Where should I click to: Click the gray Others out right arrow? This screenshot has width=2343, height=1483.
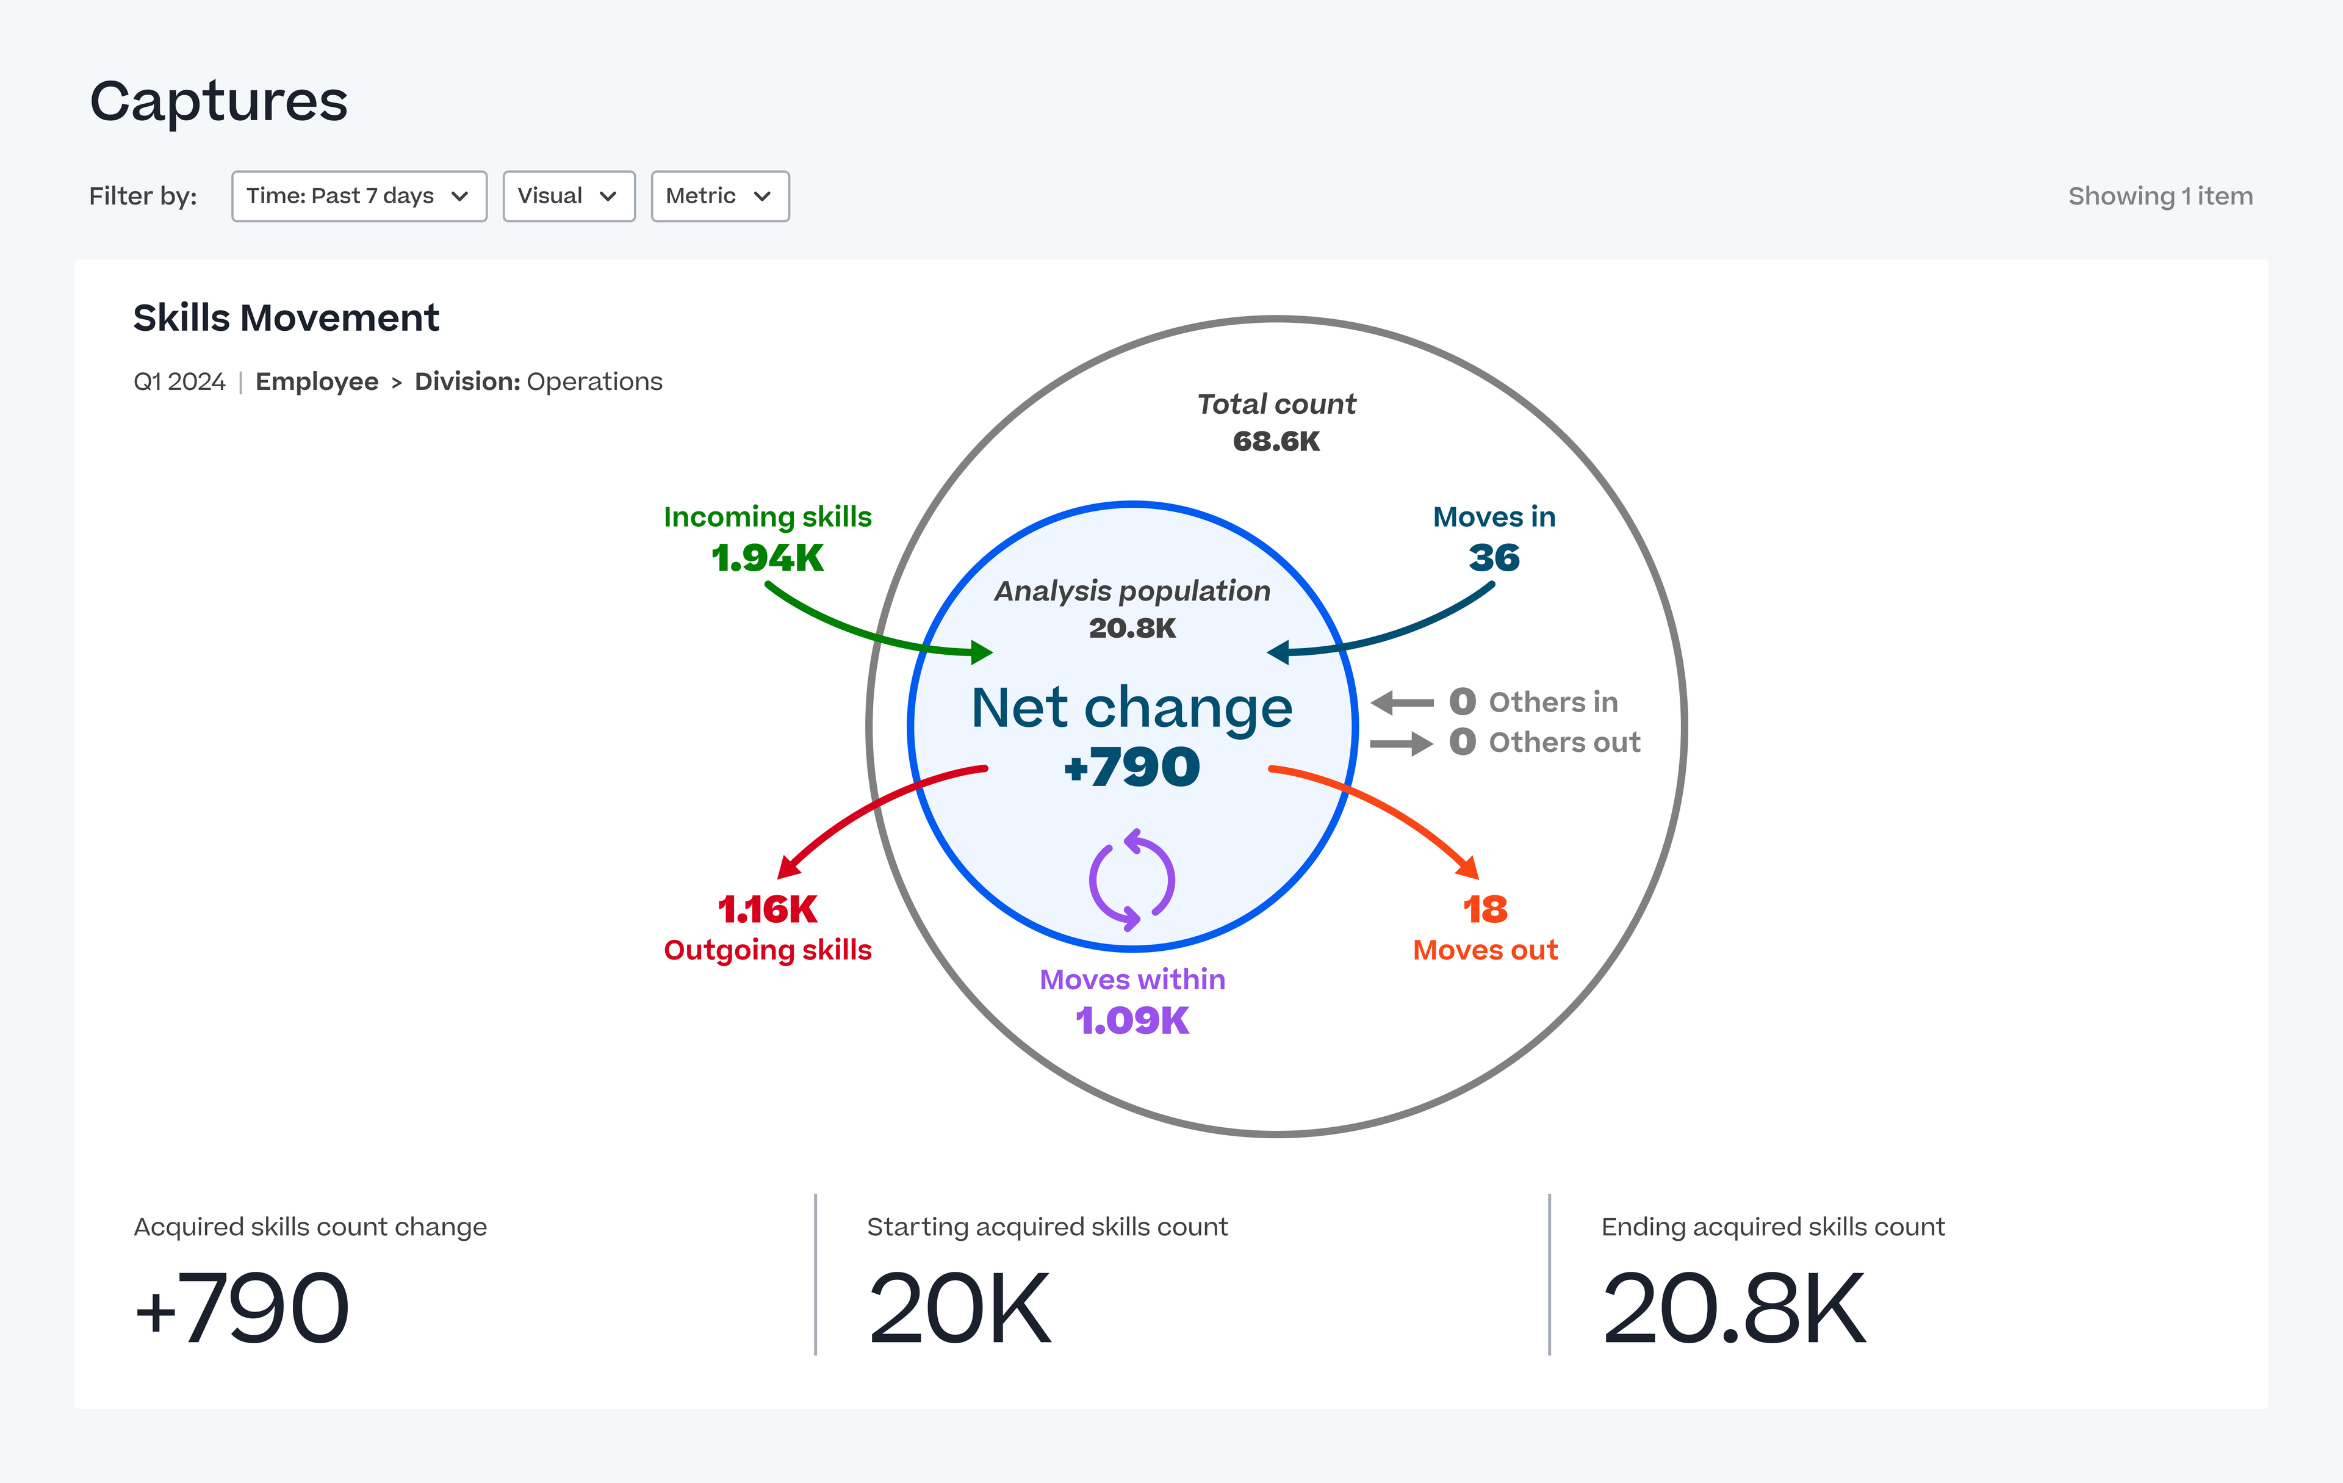[x=1401, y=743]
